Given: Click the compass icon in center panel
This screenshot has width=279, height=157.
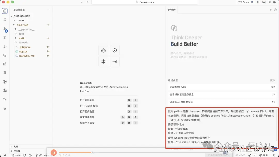Looking at the screenshot, I should (x=115, y=50).
